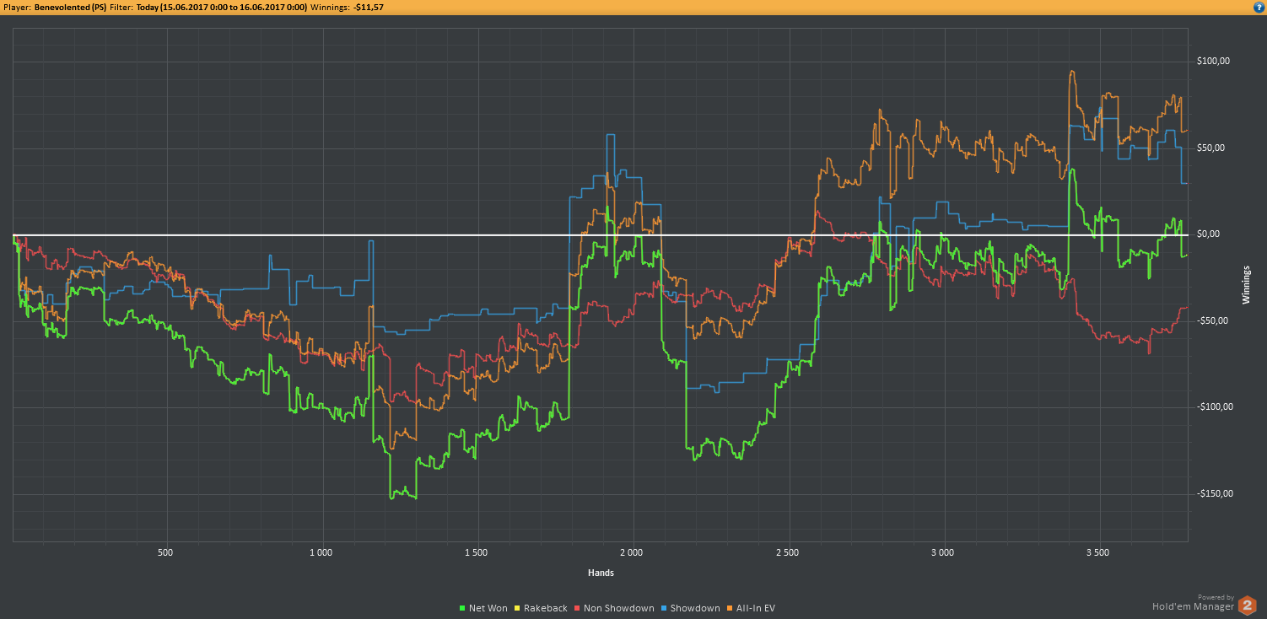Viewport: 1267px width, 619px height.
Task: Open the help icon in the header
Action: point(1257,7)
